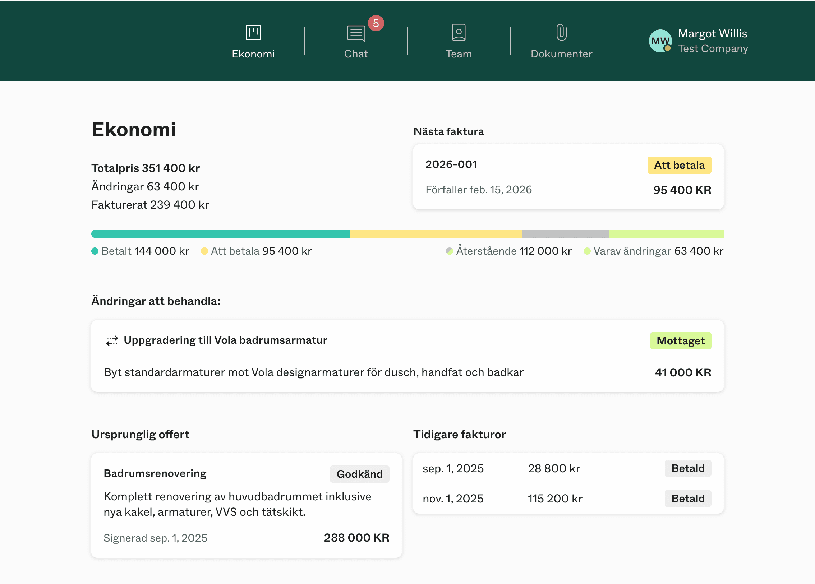Click the Mottaget status badge
The width and height of the screenshot is (815, 584).
pos(680,341)
